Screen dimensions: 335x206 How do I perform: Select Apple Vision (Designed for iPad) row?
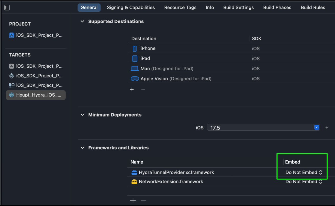tap(231, 79)
